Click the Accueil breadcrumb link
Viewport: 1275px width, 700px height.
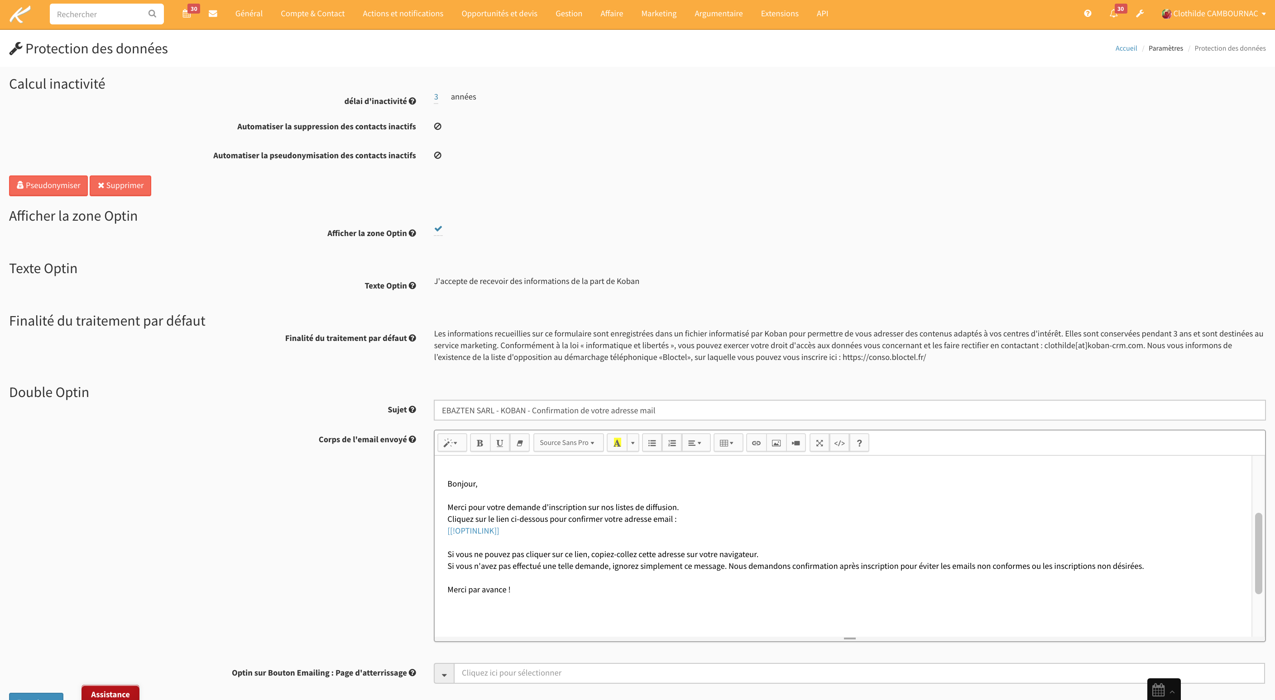pyautogui.click(x=1126, y=48)
